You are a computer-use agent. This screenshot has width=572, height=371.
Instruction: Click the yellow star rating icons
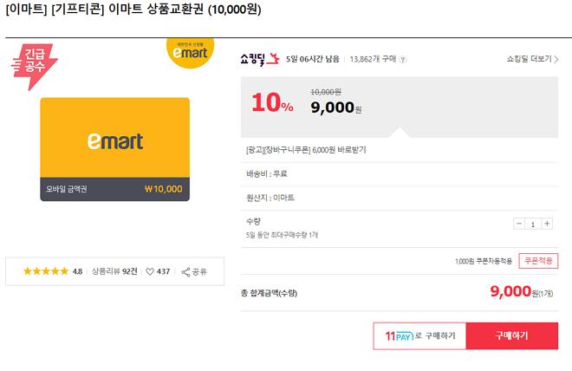[46, 271]
